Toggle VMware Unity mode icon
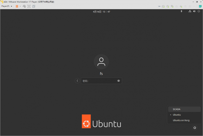This screenshot has width=203, height=136. pyautogui.click(x=34, y=6)
